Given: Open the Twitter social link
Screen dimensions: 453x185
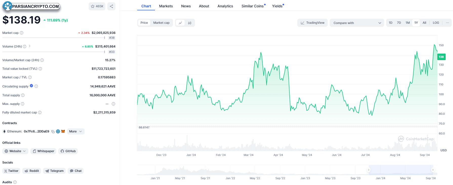Looking at the screenshot, I should point(11,171).
